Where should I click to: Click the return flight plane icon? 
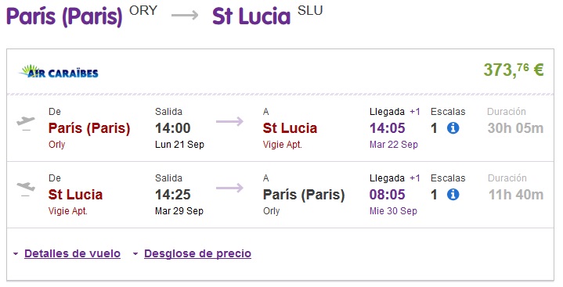coord(26,188)
